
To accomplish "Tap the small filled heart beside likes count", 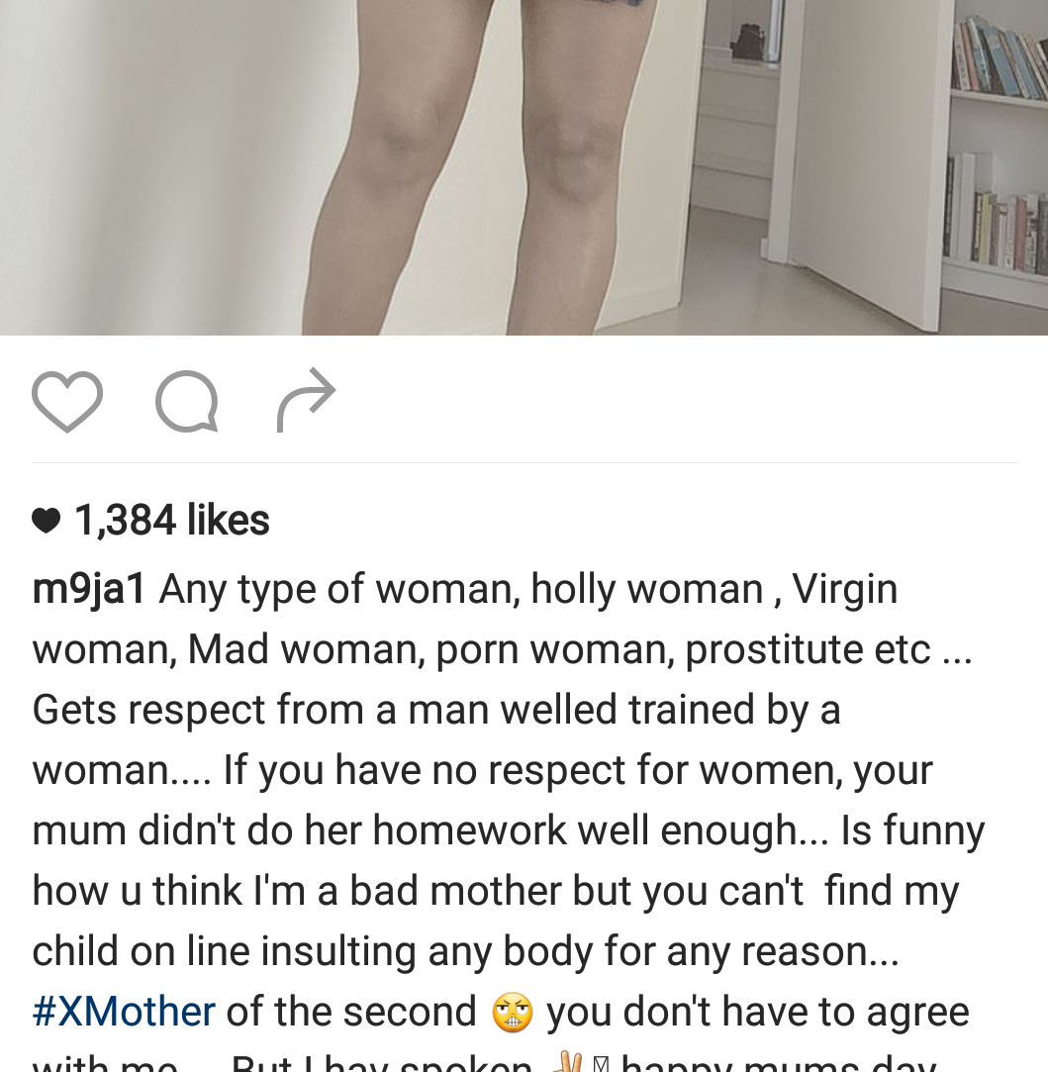I will (x=47, y=521).
